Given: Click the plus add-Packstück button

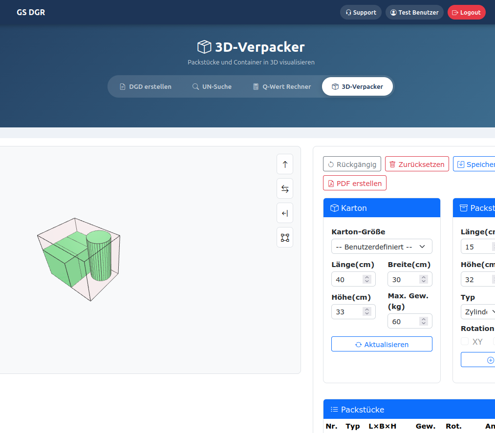Looking at the screenshot, I should click(477, 360).
